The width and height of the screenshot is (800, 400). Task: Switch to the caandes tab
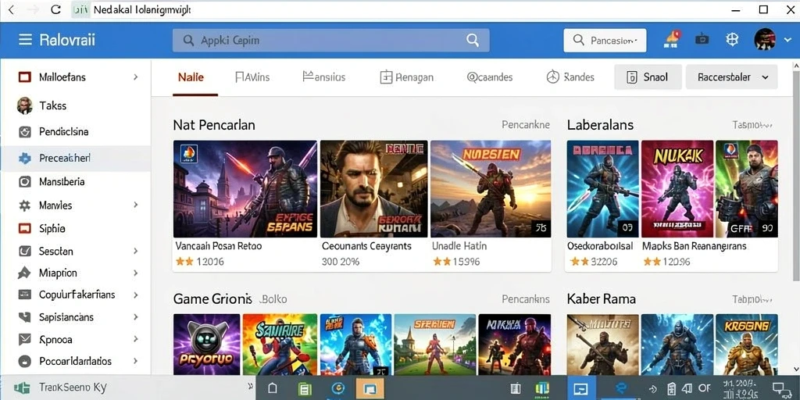[490, 77]
